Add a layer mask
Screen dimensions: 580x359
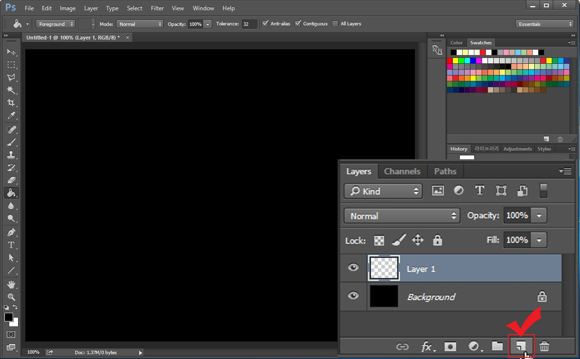pos(450,346)
